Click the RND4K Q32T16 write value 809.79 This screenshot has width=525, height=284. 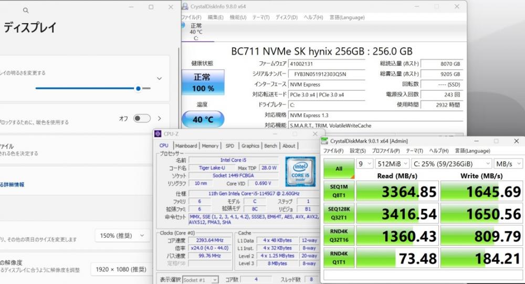(481, 236)
